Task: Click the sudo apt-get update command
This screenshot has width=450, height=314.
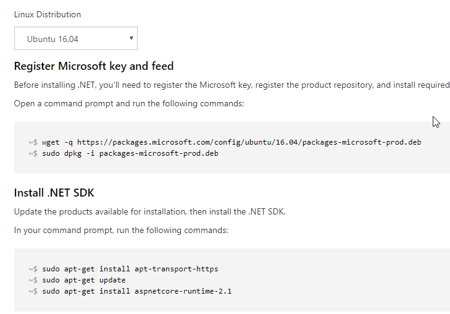Action: [83, 280]
